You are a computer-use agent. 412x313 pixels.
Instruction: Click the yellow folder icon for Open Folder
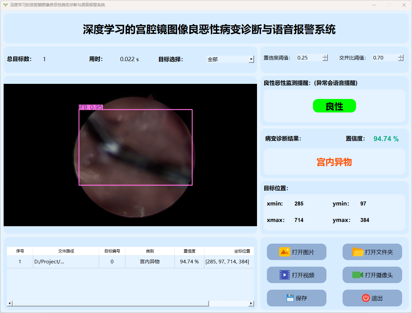point(358,252)
